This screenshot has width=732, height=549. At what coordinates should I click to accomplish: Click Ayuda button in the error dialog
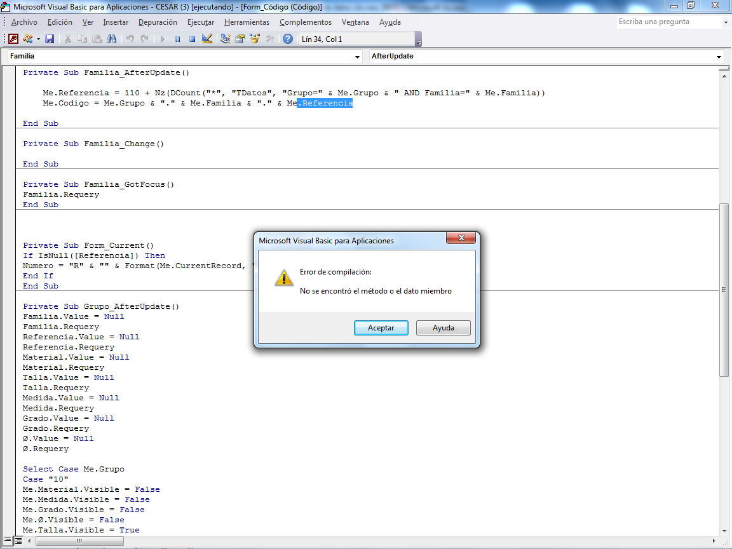click(443, 328)
